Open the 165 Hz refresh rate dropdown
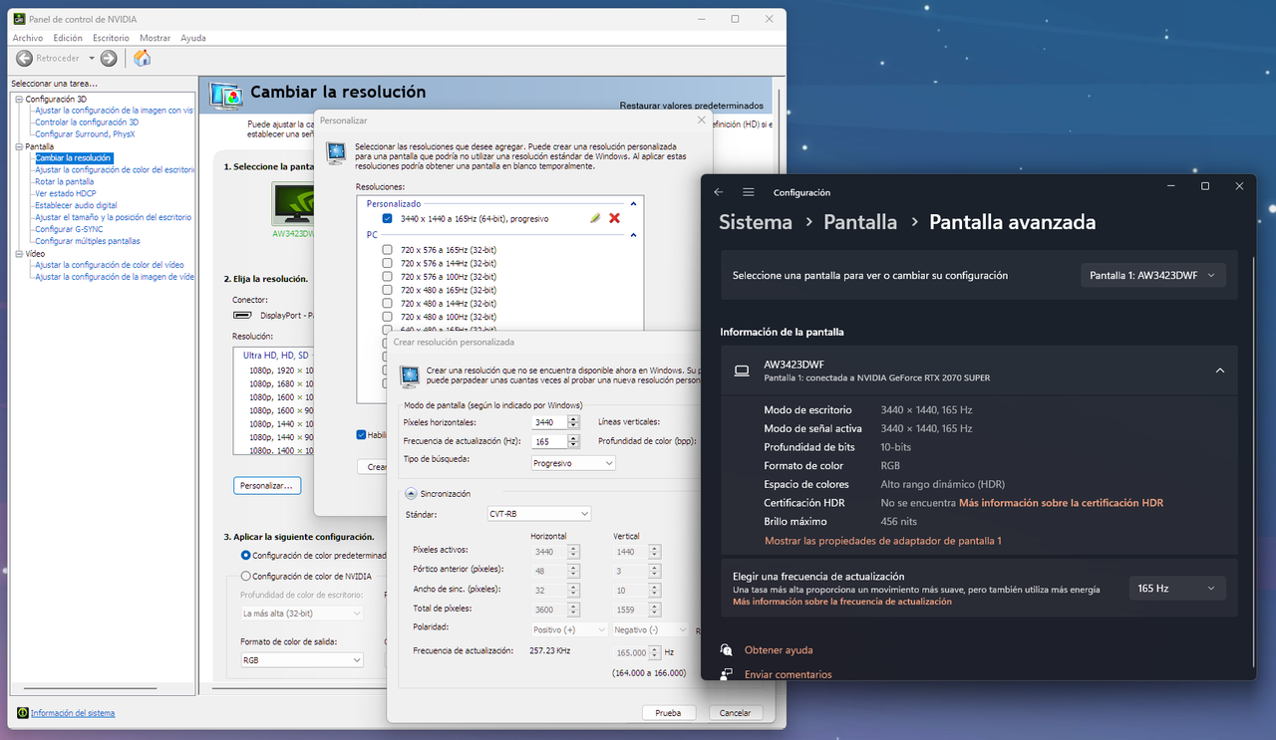Viewport: 1276px width, 740px height. point(1177,589)
